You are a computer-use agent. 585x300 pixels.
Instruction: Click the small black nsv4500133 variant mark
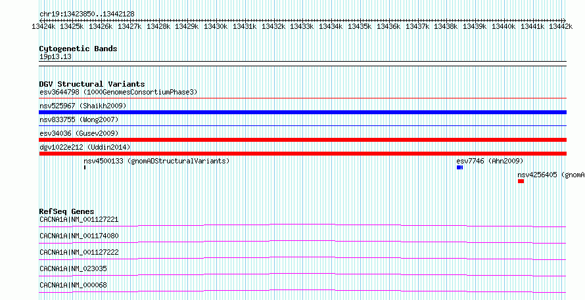click(85, 167)
